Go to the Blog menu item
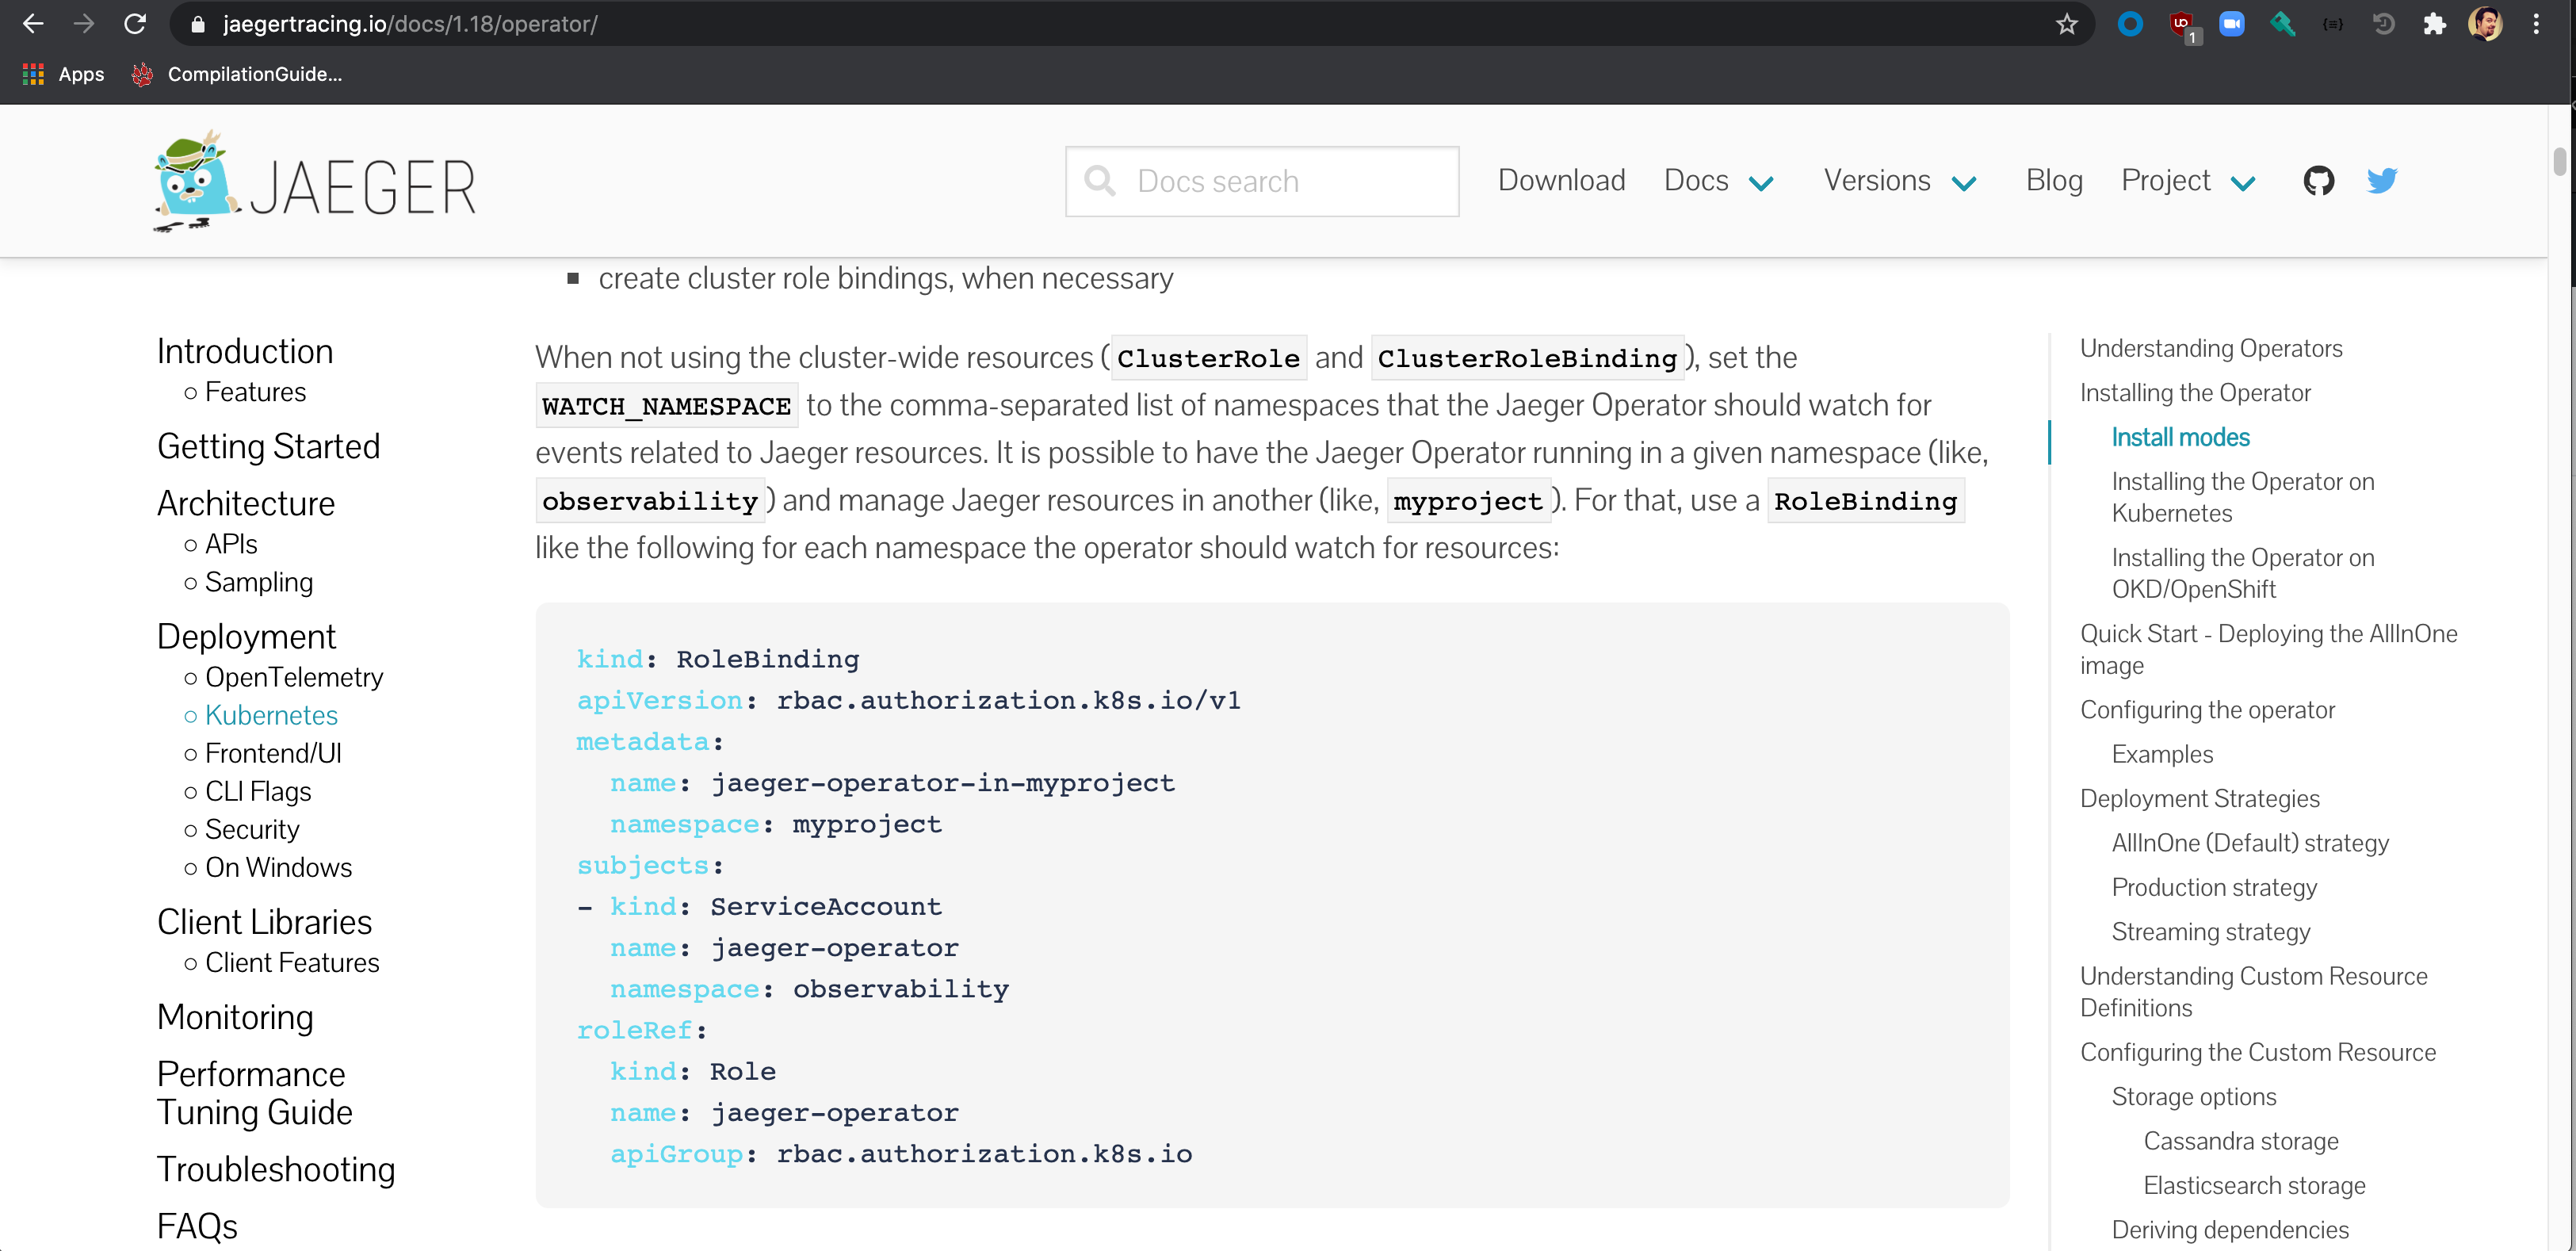This screenshot has height=1251, width=2576. pos(2053,180)
